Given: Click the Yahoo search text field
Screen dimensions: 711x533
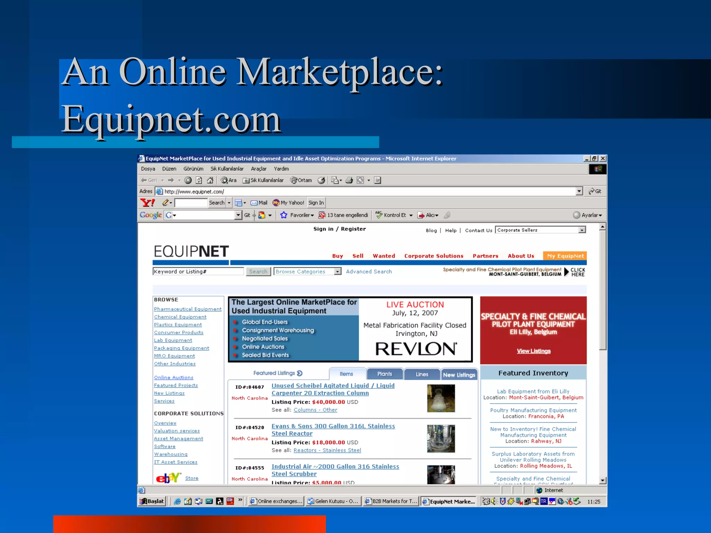Looking at the screenshot, I should point(191,203).
